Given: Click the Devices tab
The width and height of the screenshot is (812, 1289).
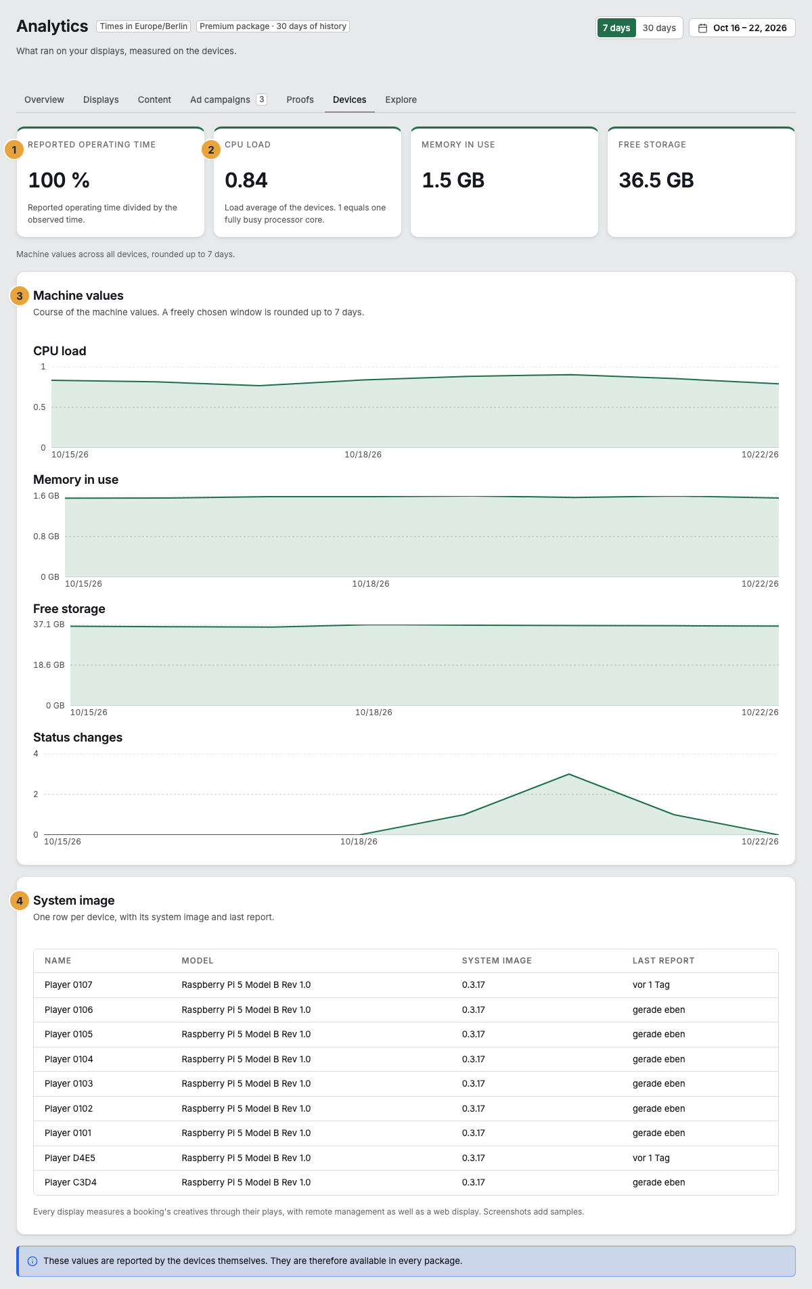Looking at the screenshot, I should pos(350,99).
